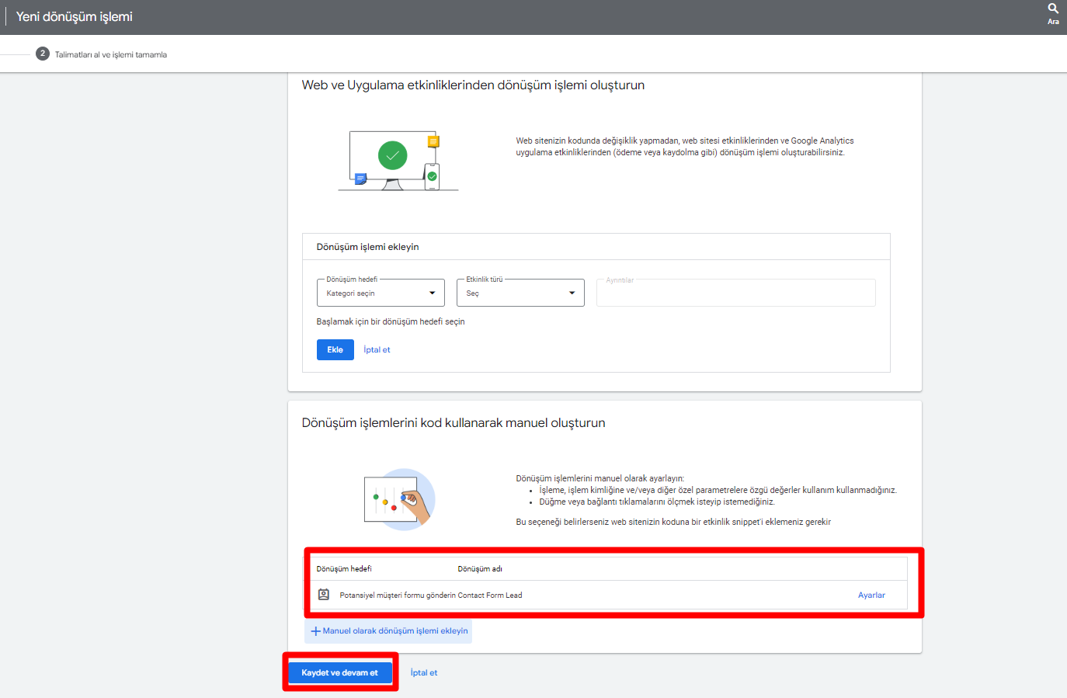Focus the Ayrıntılar details field

pos(735,293)
